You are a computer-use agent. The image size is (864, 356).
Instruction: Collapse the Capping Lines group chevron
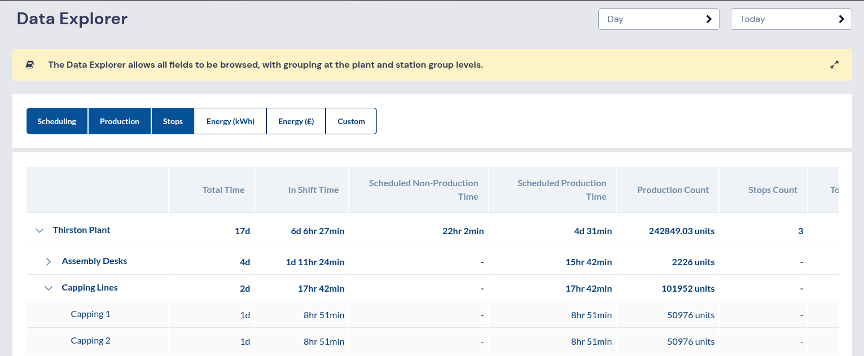pos(49,288)
